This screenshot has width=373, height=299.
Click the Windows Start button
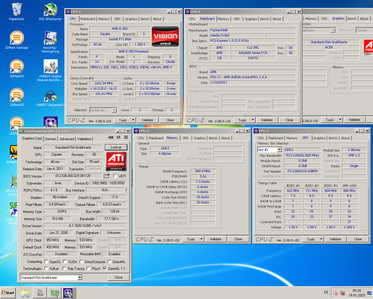8,293
